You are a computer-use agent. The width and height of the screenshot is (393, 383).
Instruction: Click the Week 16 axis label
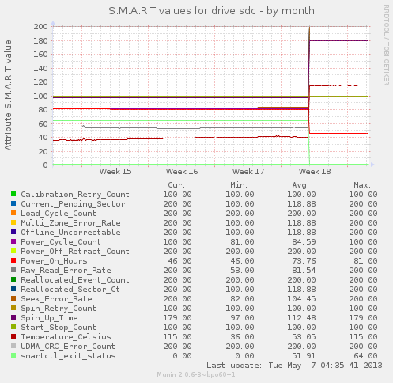tap(182, 172)
